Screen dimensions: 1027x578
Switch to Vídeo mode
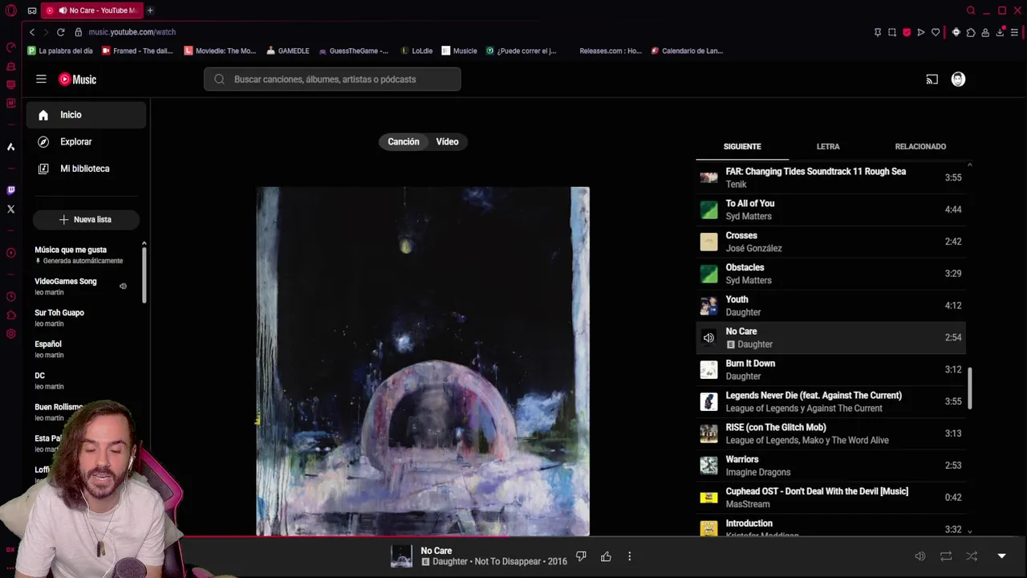(x=447, y=141)
